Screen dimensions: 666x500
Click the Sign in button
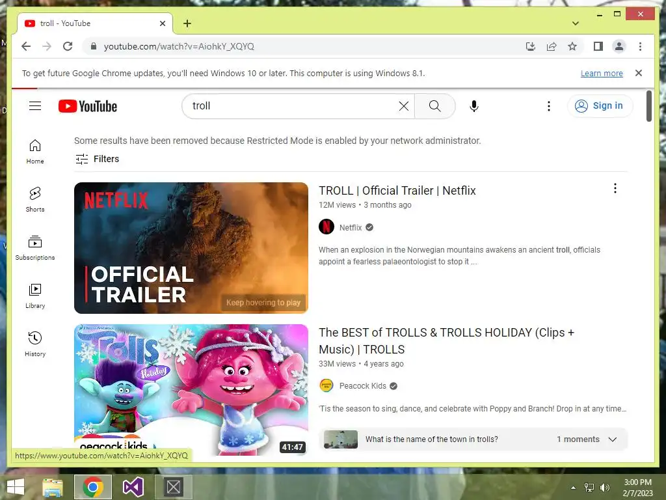coord(599,106)
